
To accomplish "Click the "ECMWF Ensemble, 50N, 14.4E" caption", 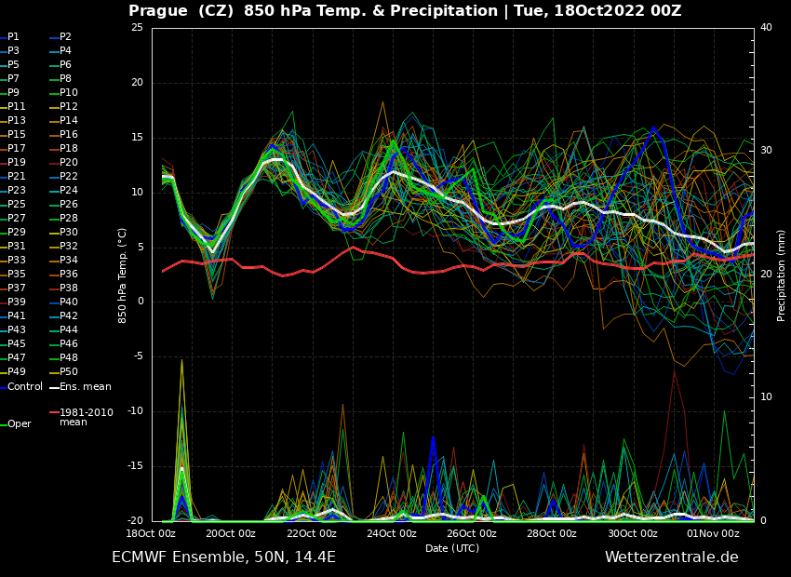I will pyautogui.click(x=223, y=557).
